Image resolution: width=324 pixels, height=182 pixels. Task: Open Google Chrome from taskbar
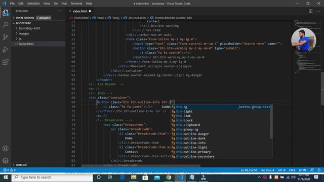click(169, 177)
